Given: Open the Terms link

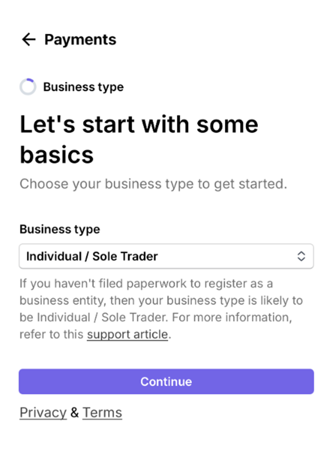Looking at the screenshot, I should (102, 412).
